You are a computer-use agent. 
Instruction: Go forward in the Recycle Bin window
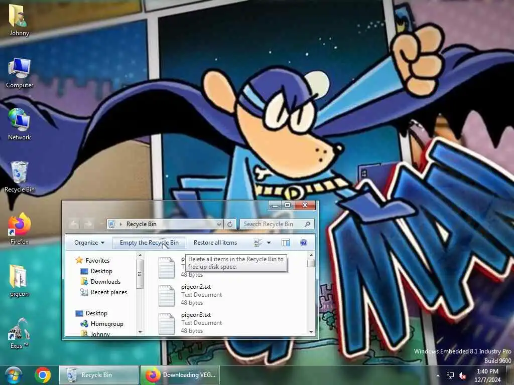click(x=88, y=224)
